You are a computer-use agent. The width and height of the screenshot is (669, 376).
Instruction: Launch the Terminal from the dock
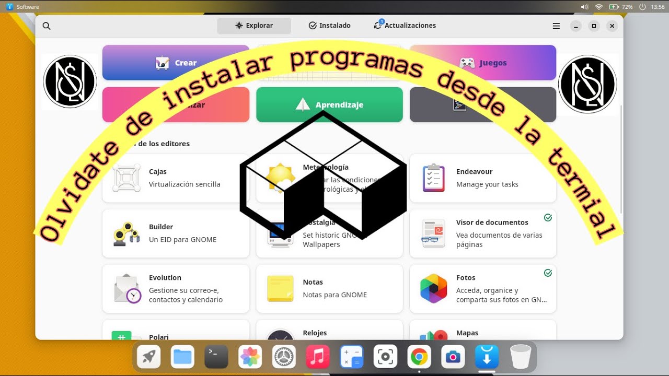click(216, 357)
